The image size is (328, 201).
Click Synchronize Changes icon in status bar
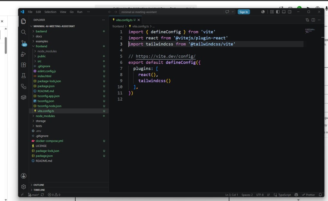[x=42, y=195]
